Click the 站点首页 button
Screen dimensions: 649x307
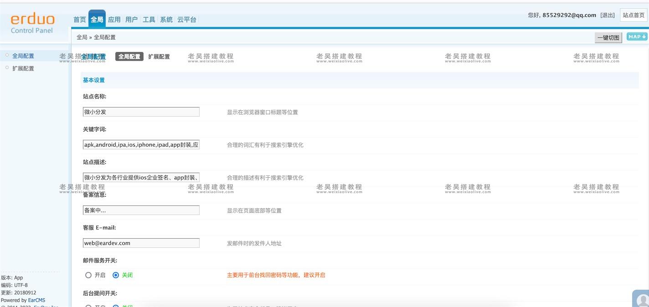pyautogui.click(x=634, y=15)
